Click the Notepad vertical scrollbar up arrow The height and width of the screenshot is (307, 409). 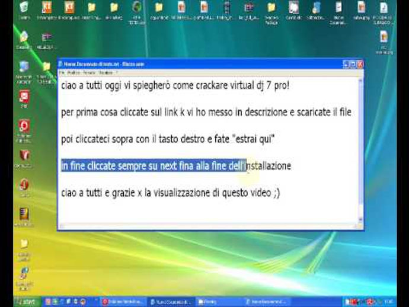360,81
